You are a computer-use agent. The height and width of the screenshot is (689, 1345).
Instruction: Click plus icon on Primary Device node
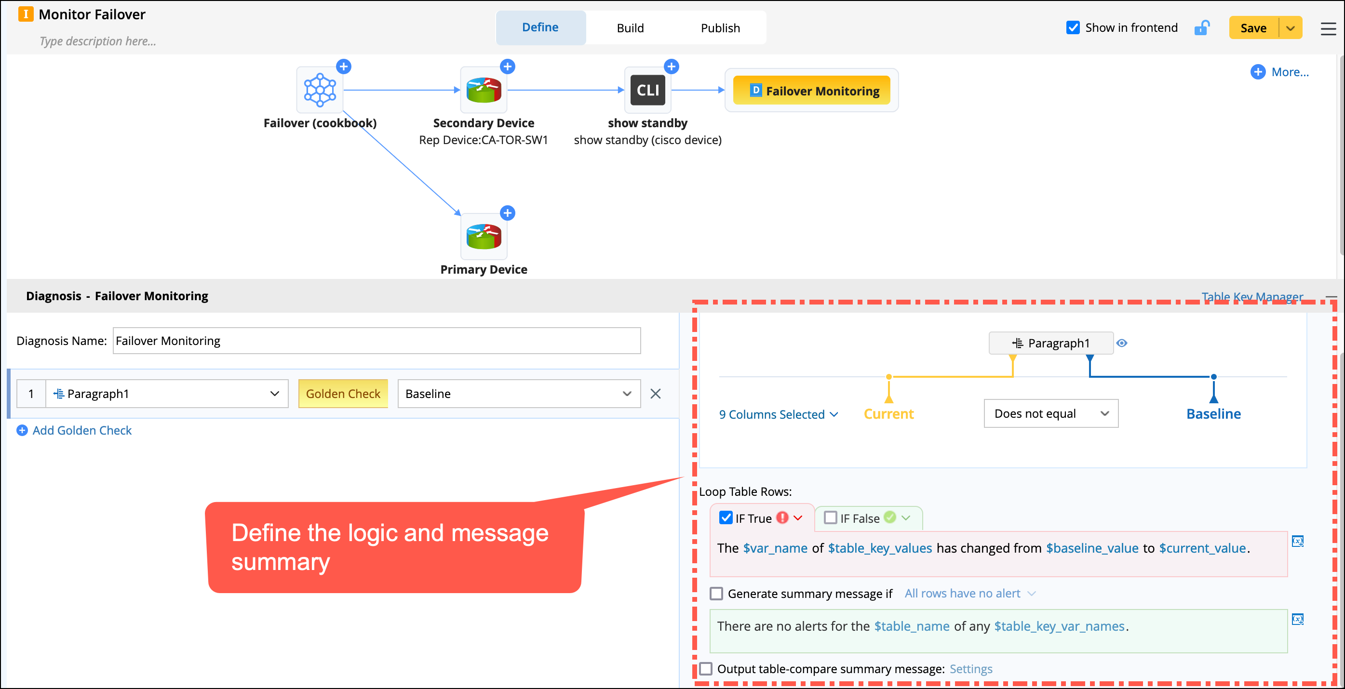[x=508, y=213]
